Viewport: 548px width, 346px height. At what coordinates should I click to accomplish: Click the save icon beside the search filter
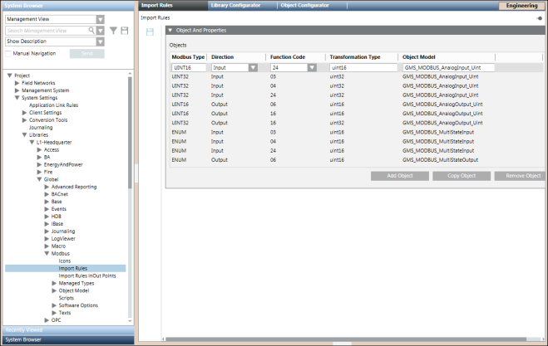click(x=125, y=31)
